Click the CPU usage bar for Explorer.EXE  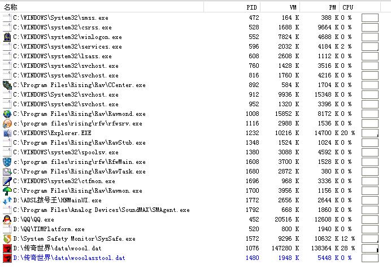370,133
